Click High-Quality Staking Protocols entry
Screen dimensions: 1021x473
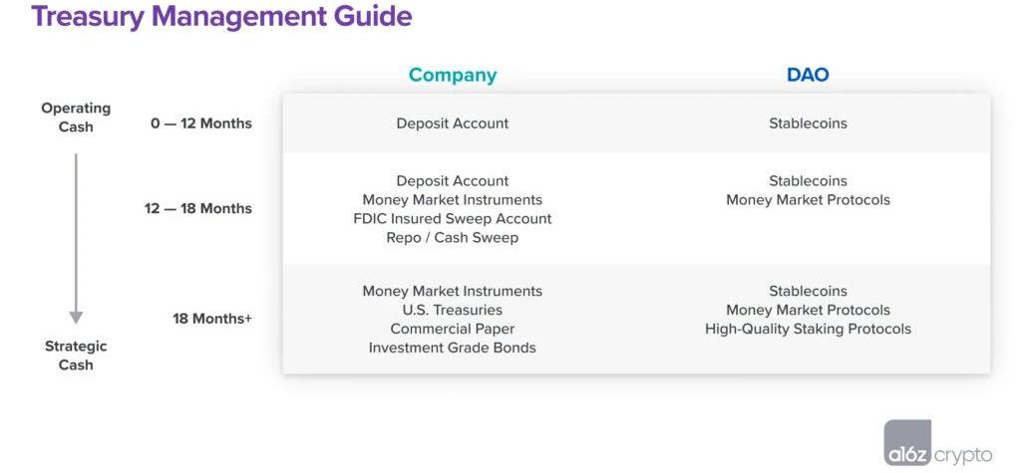808,329
